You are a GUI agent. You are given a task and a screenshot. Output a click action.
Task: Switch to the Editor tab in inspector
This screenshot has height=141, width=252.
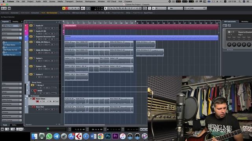pos(14,125)
